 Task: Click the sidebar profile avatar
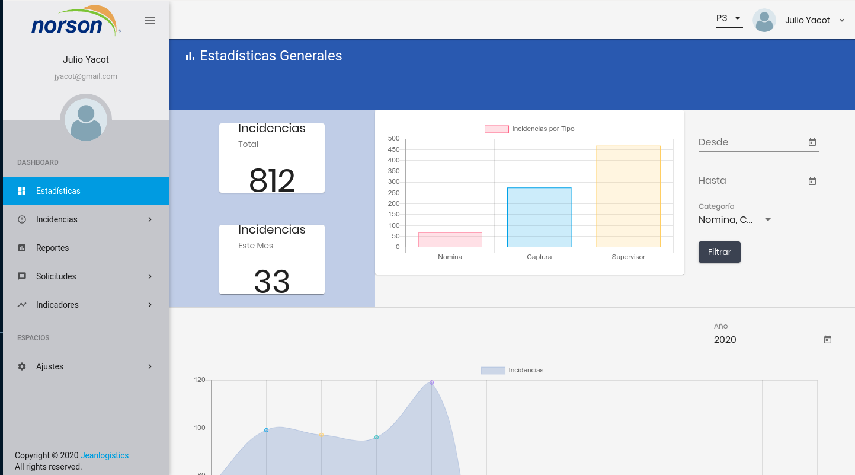coord(86,119)
